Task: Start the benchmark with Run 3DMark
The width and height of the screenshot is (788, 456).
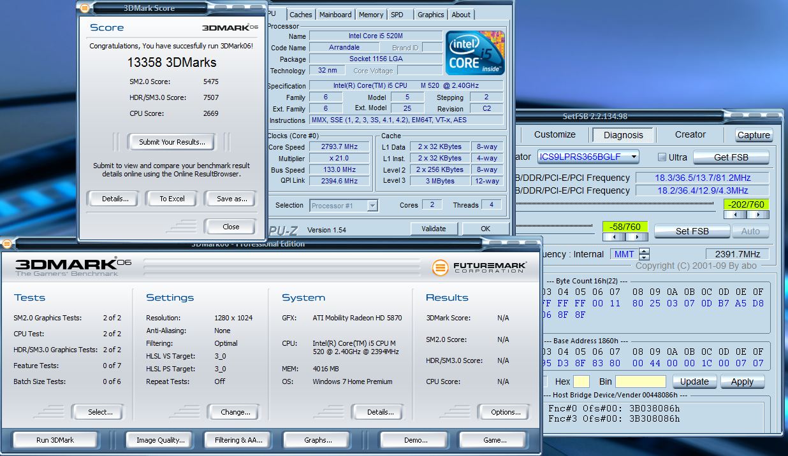Action: coord(55,440)
